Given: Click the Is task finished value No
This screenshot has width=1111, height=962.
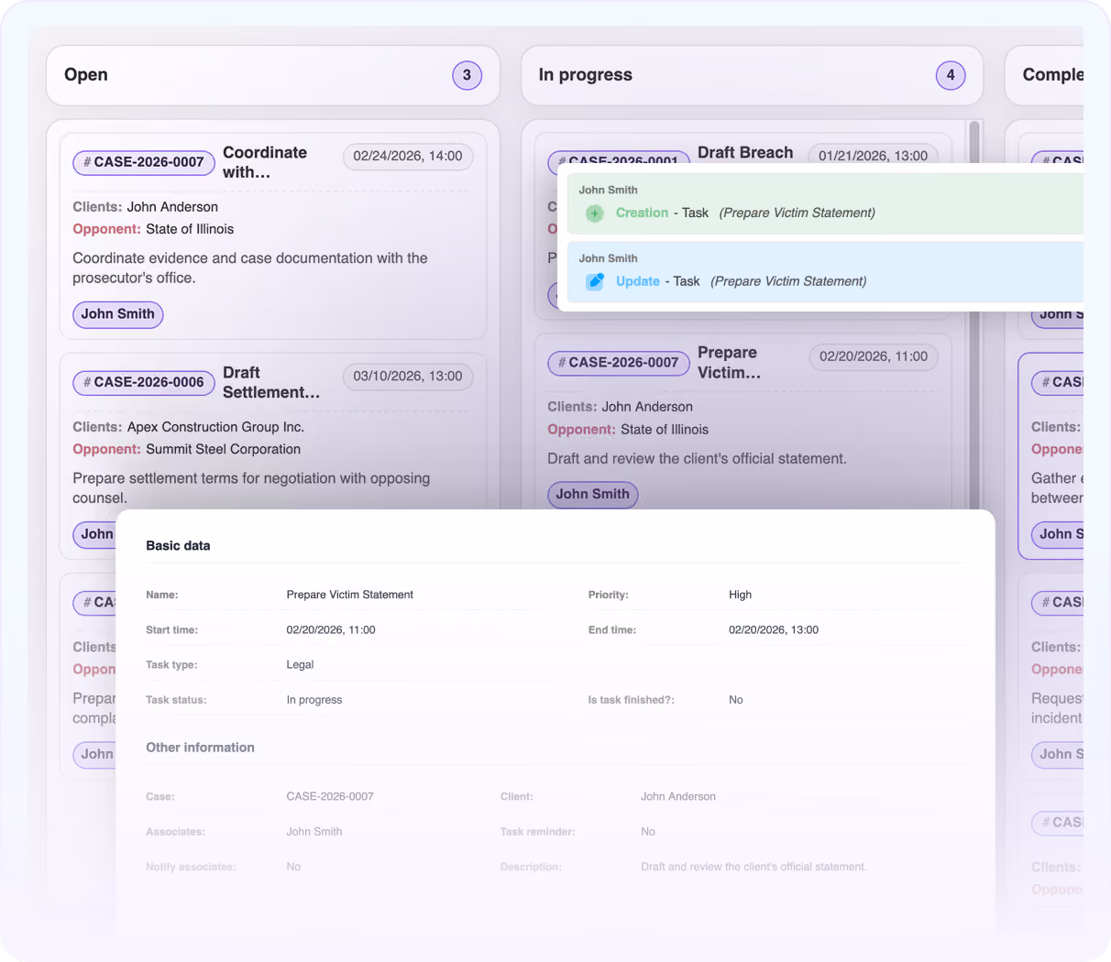Looking at the screenshot, I should click(x=736, y=700).
